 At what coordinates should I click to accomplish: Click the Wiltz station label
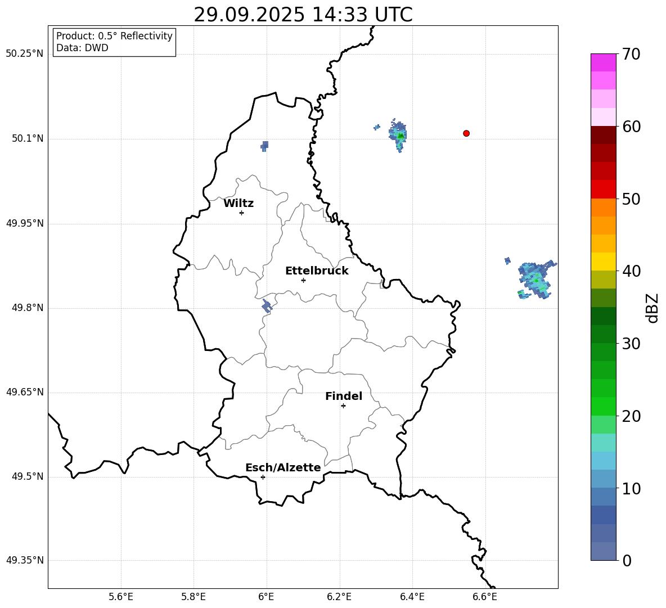238,204
